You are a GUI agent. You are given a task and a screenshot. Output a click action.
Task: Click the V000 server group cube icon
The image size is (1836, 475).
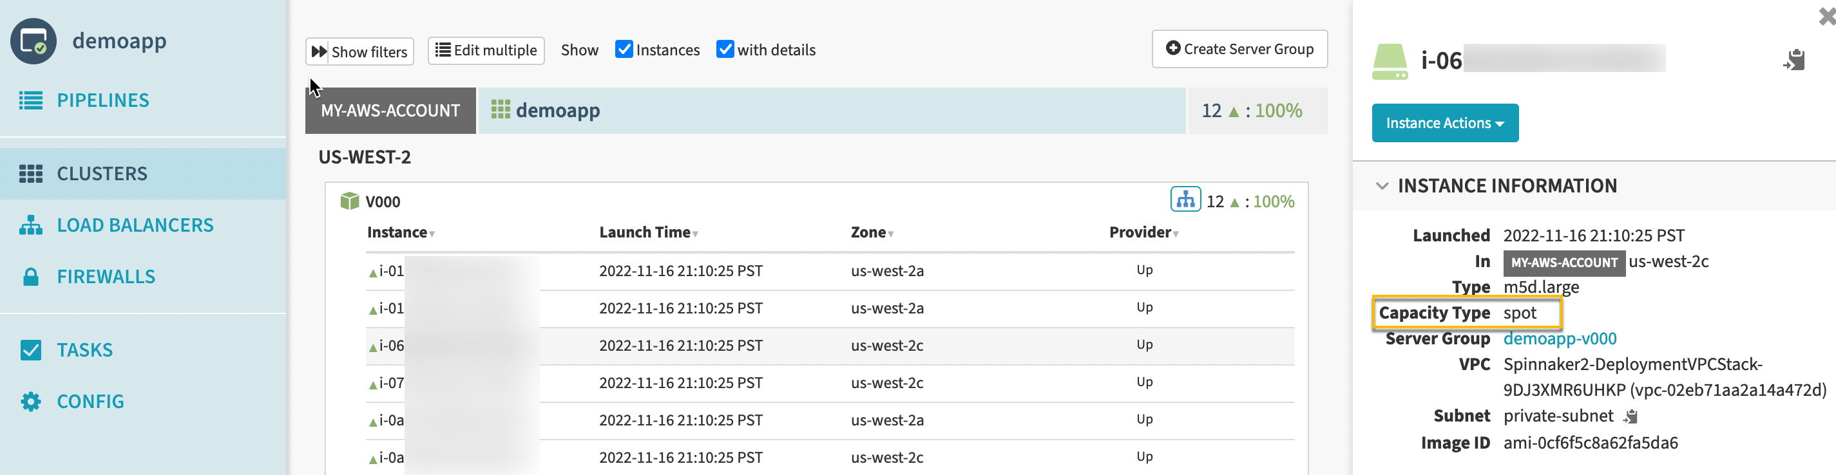point(349,201)
